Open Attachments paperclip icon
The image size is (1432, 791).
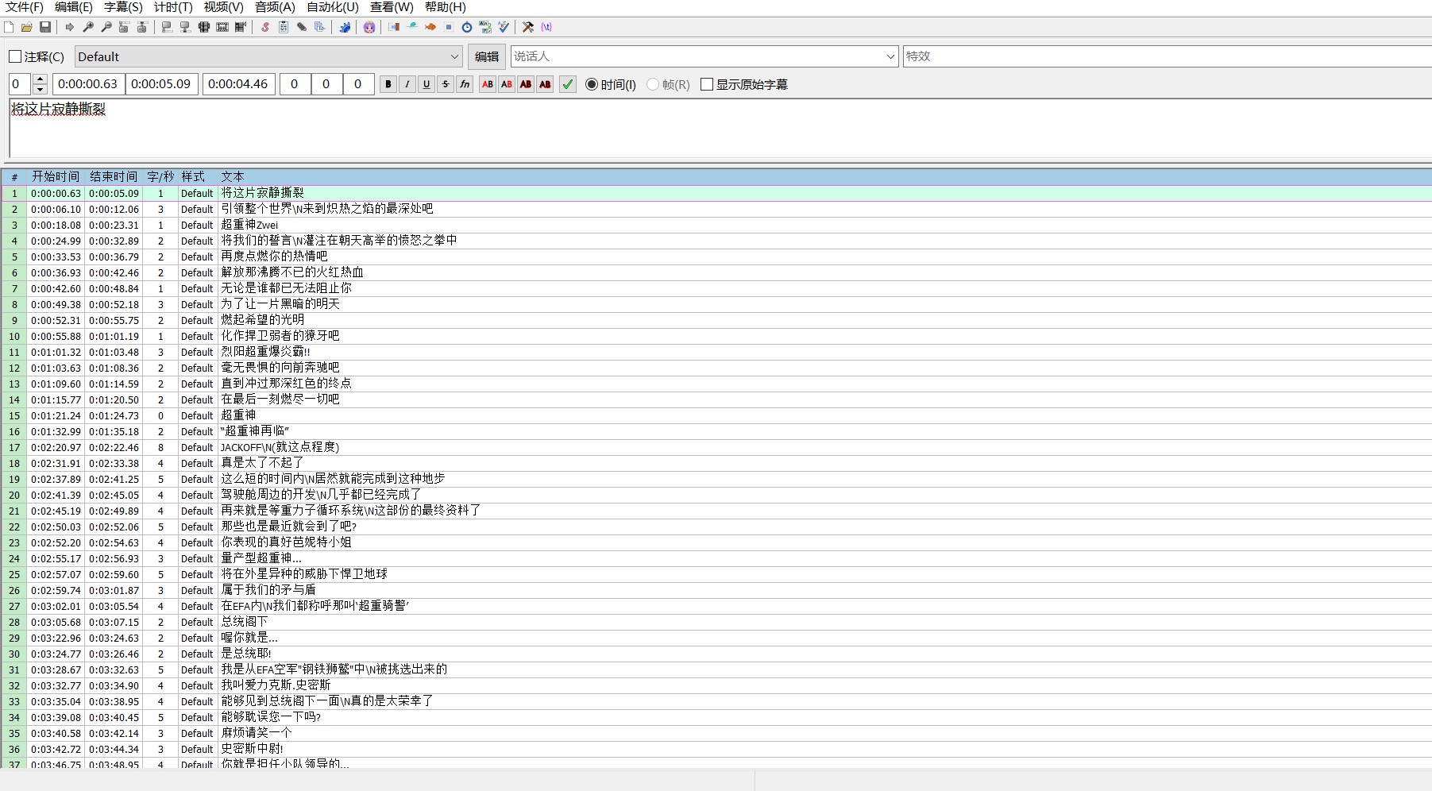pyautogui.click(x=302, y=27)
